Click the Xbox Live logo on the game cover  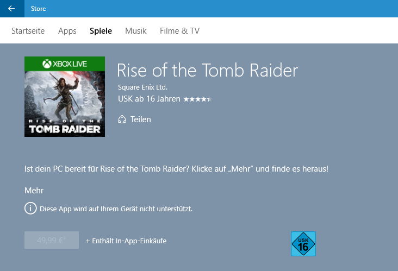(65, 64)
